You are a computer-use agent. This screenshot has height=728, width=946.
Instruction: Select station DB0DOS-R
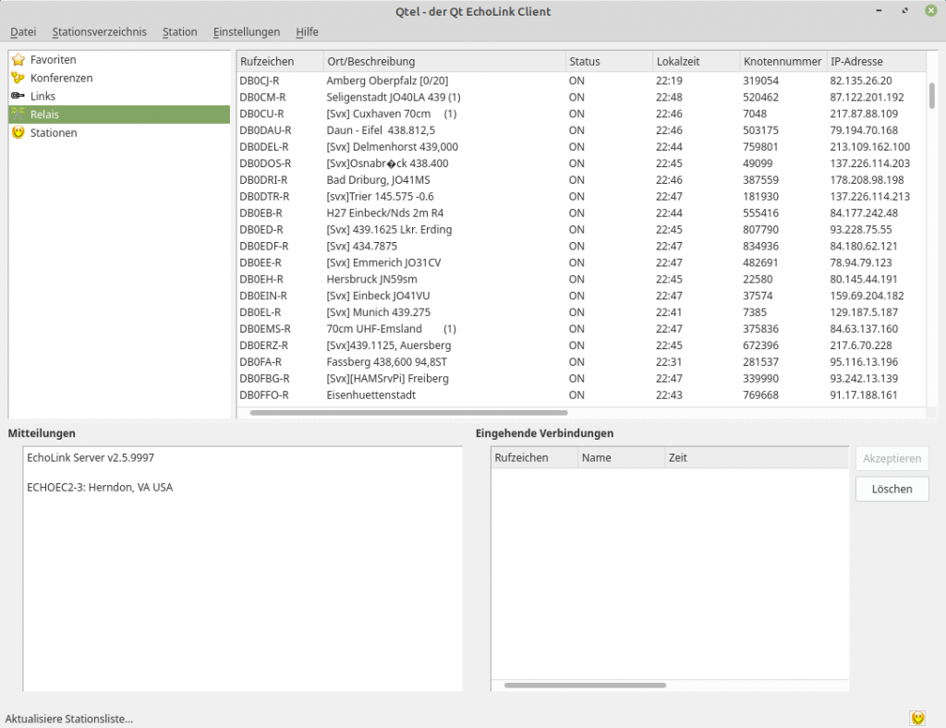pyautogui.click(x=265, y=164)
